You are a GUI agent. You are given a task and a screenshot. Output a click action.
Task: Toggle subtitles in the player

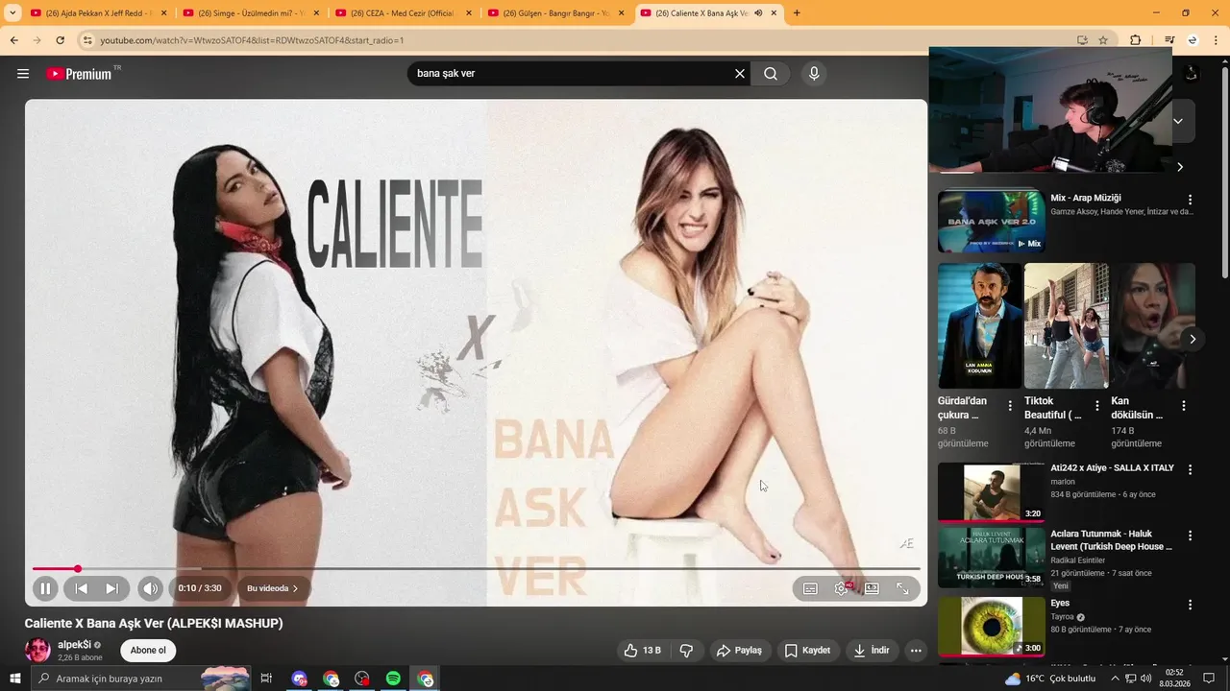tap(810, 588)
